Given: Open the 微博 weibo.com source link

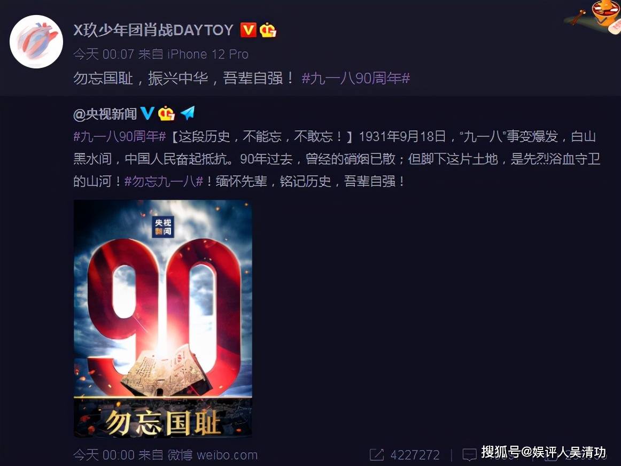Looking at the screenshot, I should pyautogui.click(x=212, y=455).
